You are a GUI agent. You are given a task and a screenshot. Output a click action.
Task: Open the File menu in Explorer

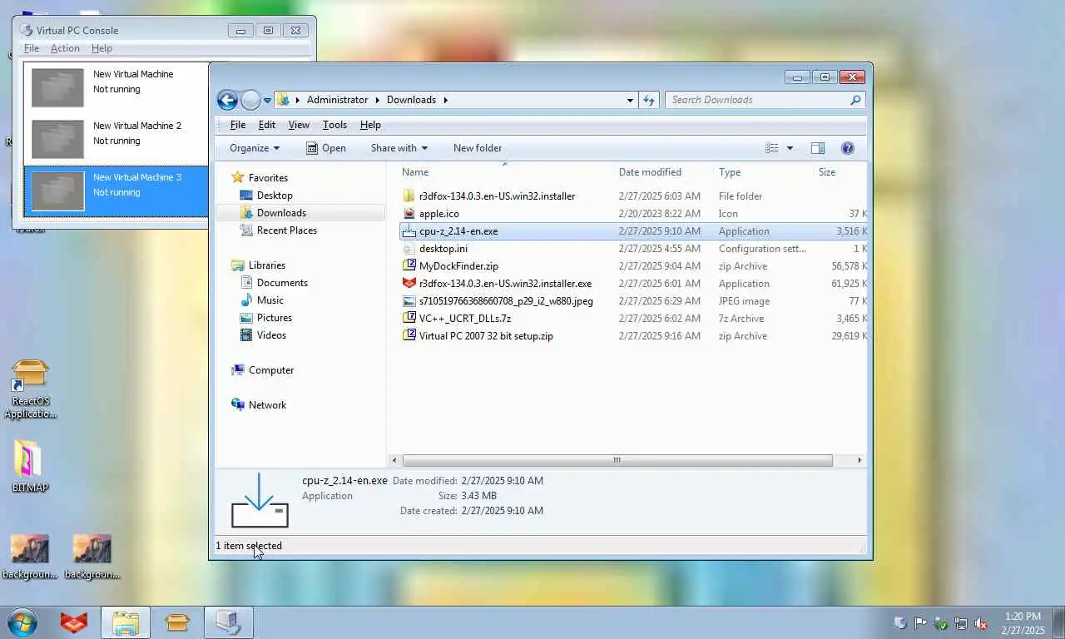coord(238,125)
